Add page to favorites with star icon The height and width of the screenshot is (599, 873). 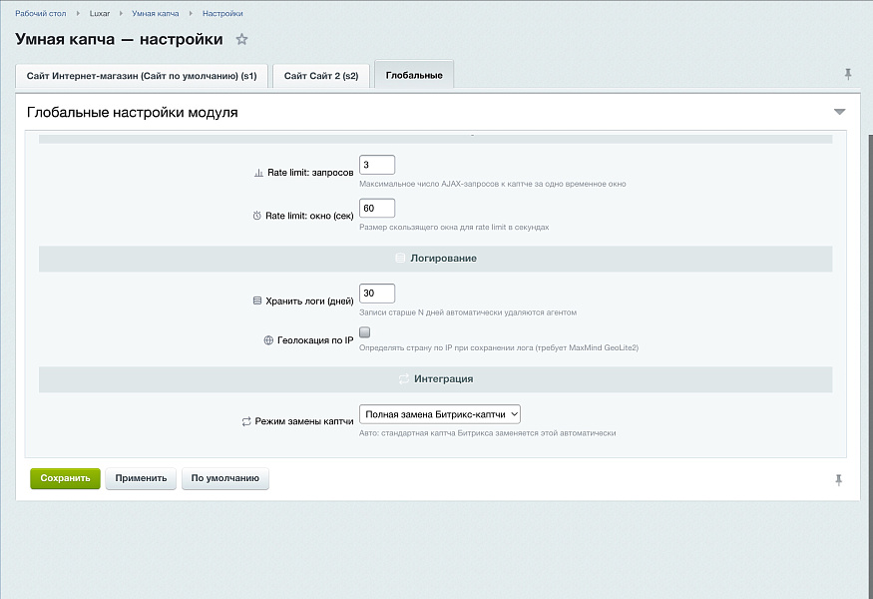[241, 40]
